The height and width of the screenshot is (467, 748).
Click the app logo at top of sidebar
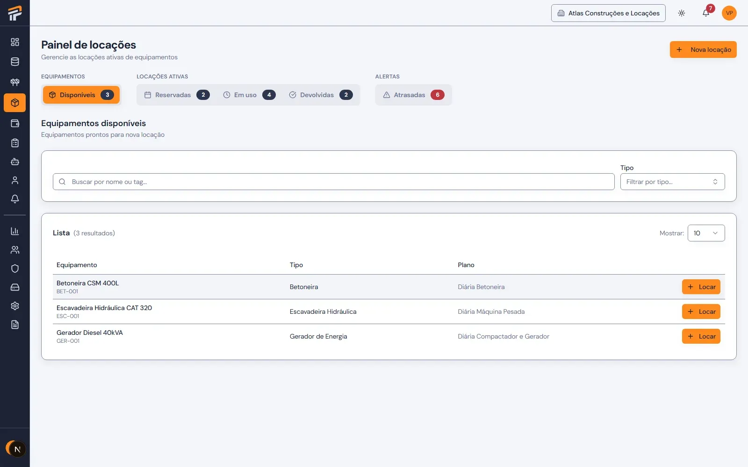point(15,13)
